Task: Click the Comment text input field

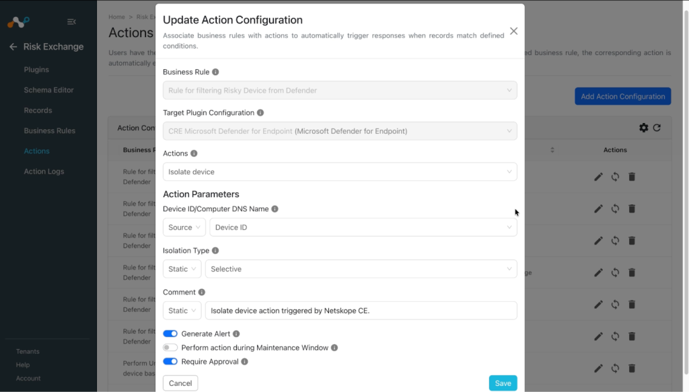Action: [x=361, y=311]
